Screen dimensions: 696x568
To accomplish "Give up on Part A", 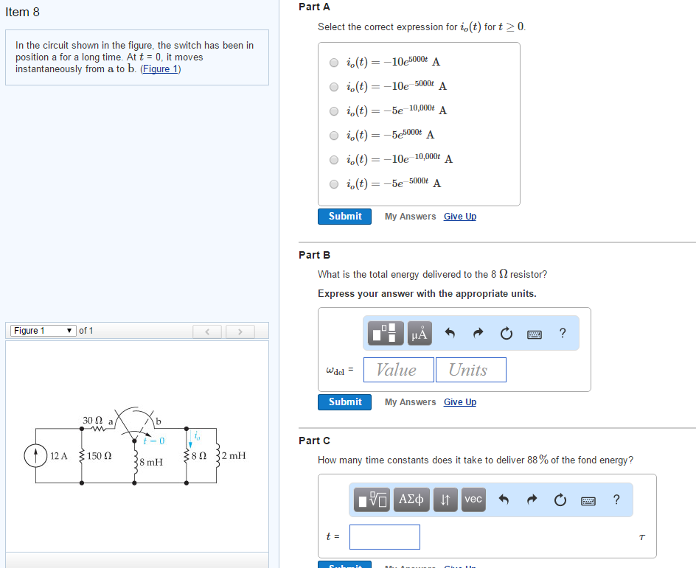I will pos(460,217).
